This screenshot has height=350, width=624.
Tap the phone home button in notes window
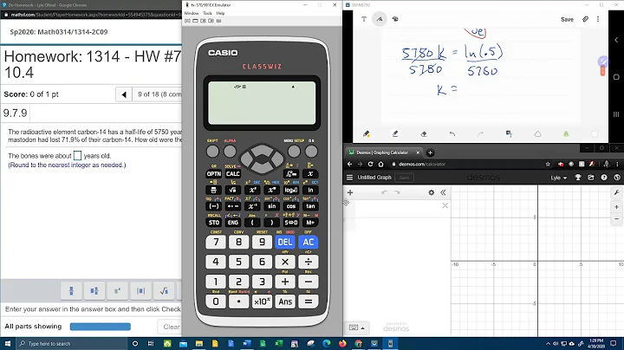point(616,77)
